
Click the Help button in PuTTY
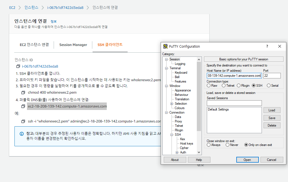click(199, 160)
